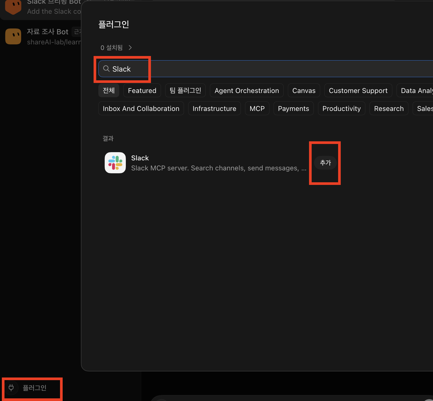This screenshot has height=401, width=433.
Task: Filter by Productivity category
Action: point(342,109)
